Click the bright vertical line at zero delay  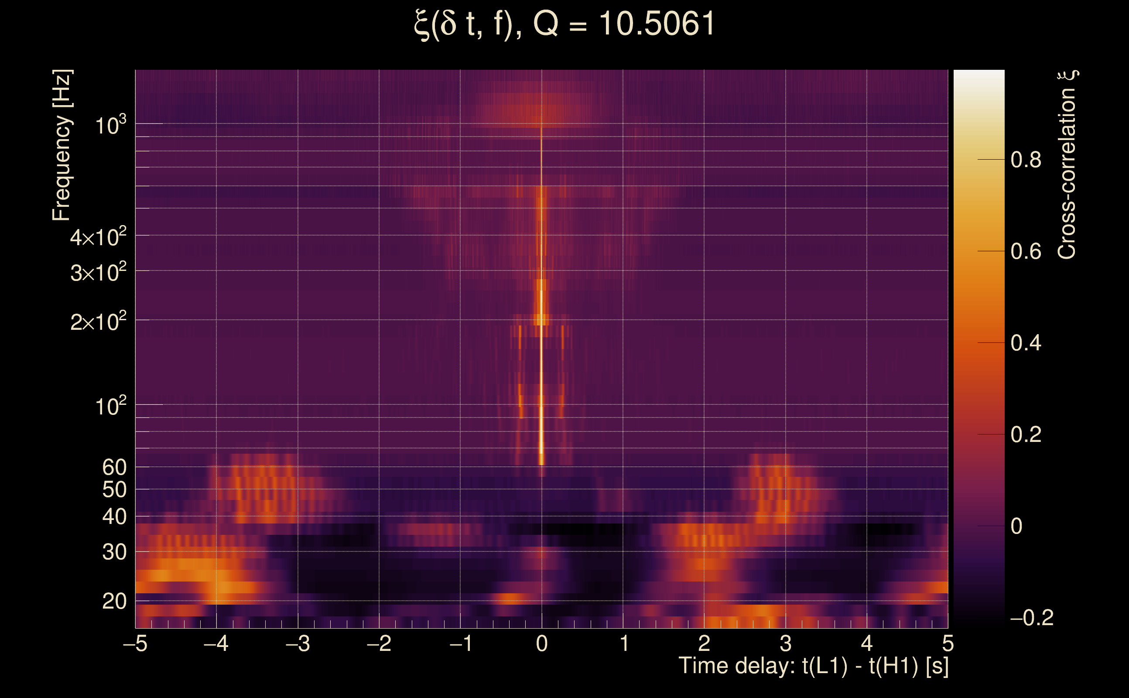pyautogui.click(x=541, y=370)
